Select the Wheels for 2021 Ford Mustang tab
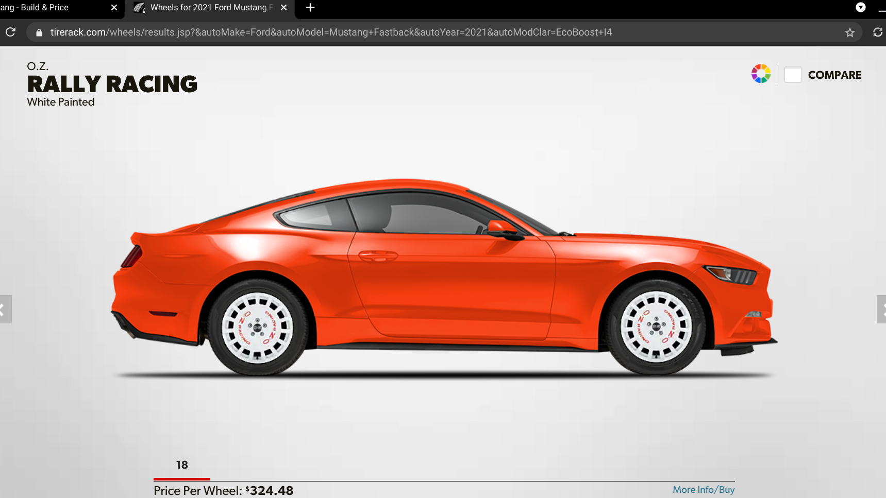 point(209,7)
